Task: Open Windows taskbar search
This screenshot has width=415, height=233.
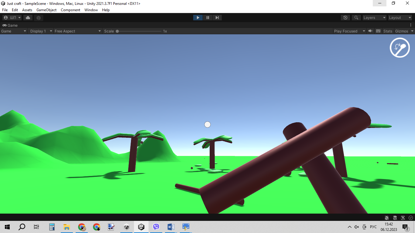Action: (x=22, y=227)
